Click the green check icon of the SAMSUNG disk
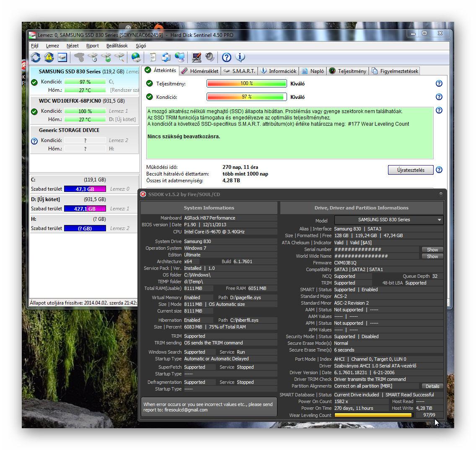476x450 pixels. tap(34, 82)
